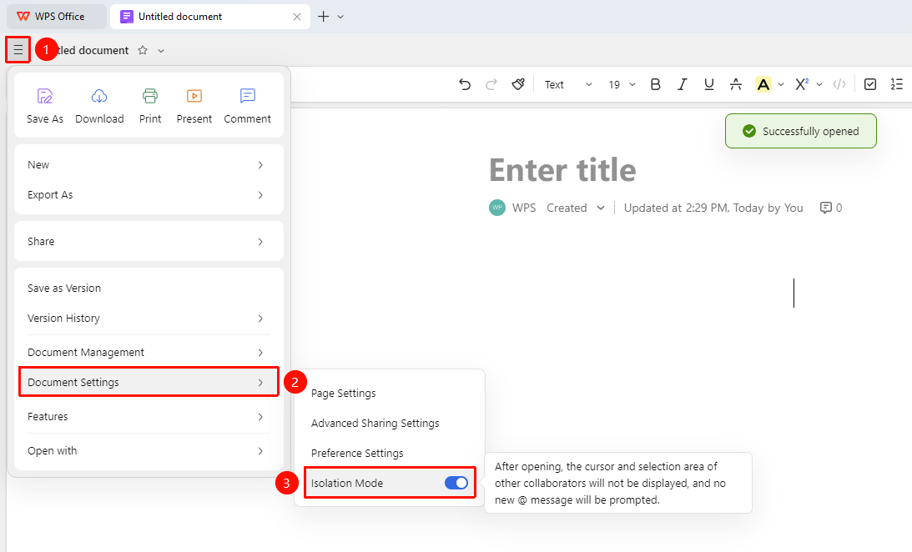The image size is (912, 552).
Task: Underline the selected text
Action: (x=709, y=85)
